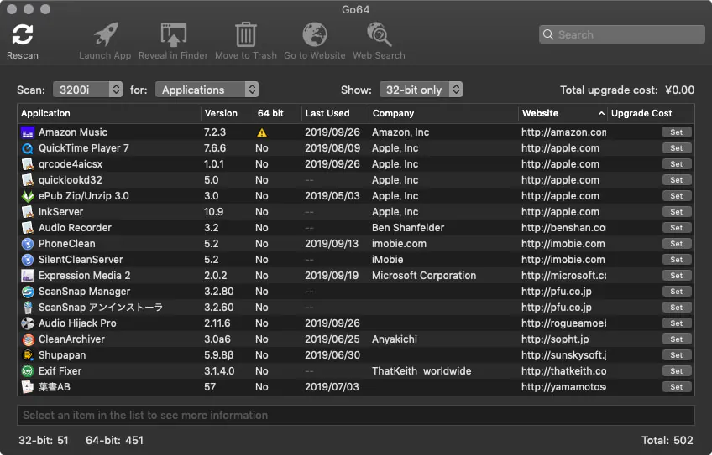
Task: Click the ThatKeith worldwide company cell
Action: [x=421, y=371]
